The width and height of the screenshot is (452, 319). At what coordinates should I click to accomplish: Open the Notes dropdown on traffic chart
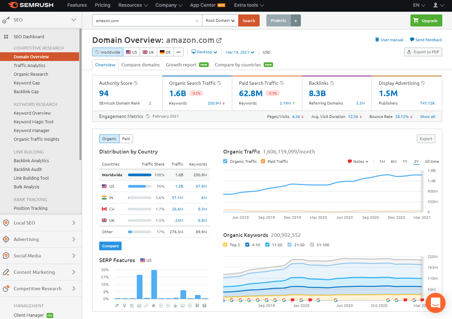point(358,162)
